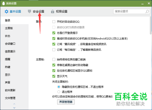Click the sidebar scroll-up chevron
Viewport: 152px width, 110px height.
coord(14,104)
